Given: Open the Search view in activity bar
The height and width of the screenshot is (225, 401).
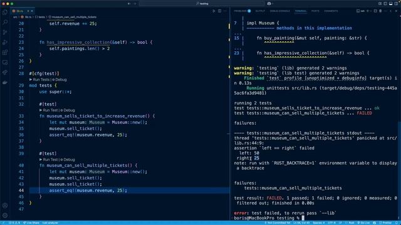Looking at the screenshot, I should pos(5,22).
